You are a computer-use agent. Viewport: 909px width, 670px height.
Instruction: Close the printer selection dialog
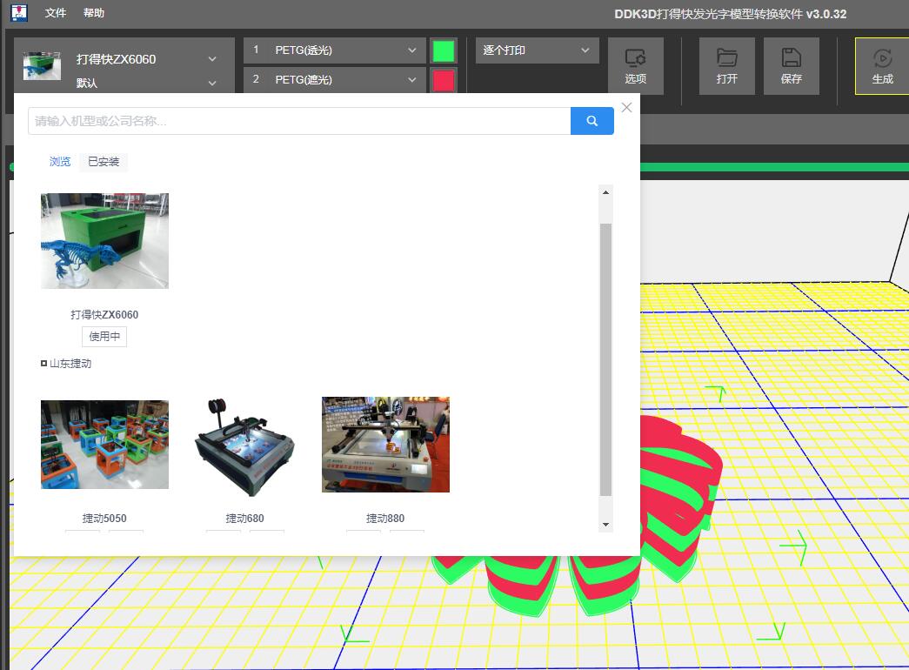[x=626, y=107]
